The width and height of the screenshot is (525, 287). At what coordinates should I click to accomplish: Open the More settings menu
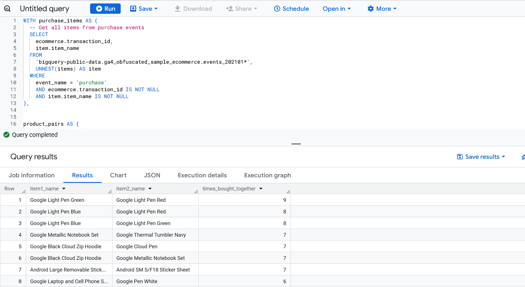pyautogui.click(x=382, y=9)
